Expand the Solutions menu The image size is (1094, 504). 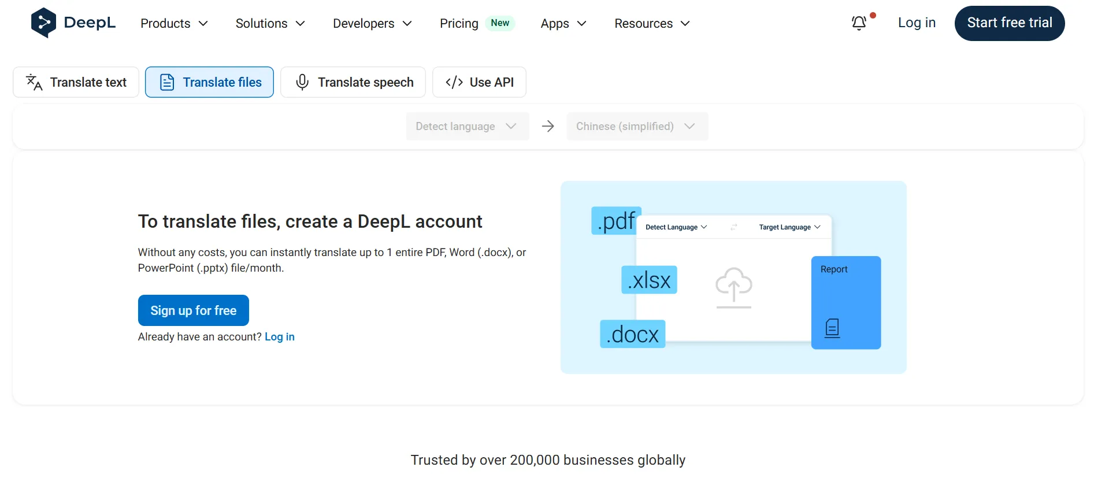point(270,23)
